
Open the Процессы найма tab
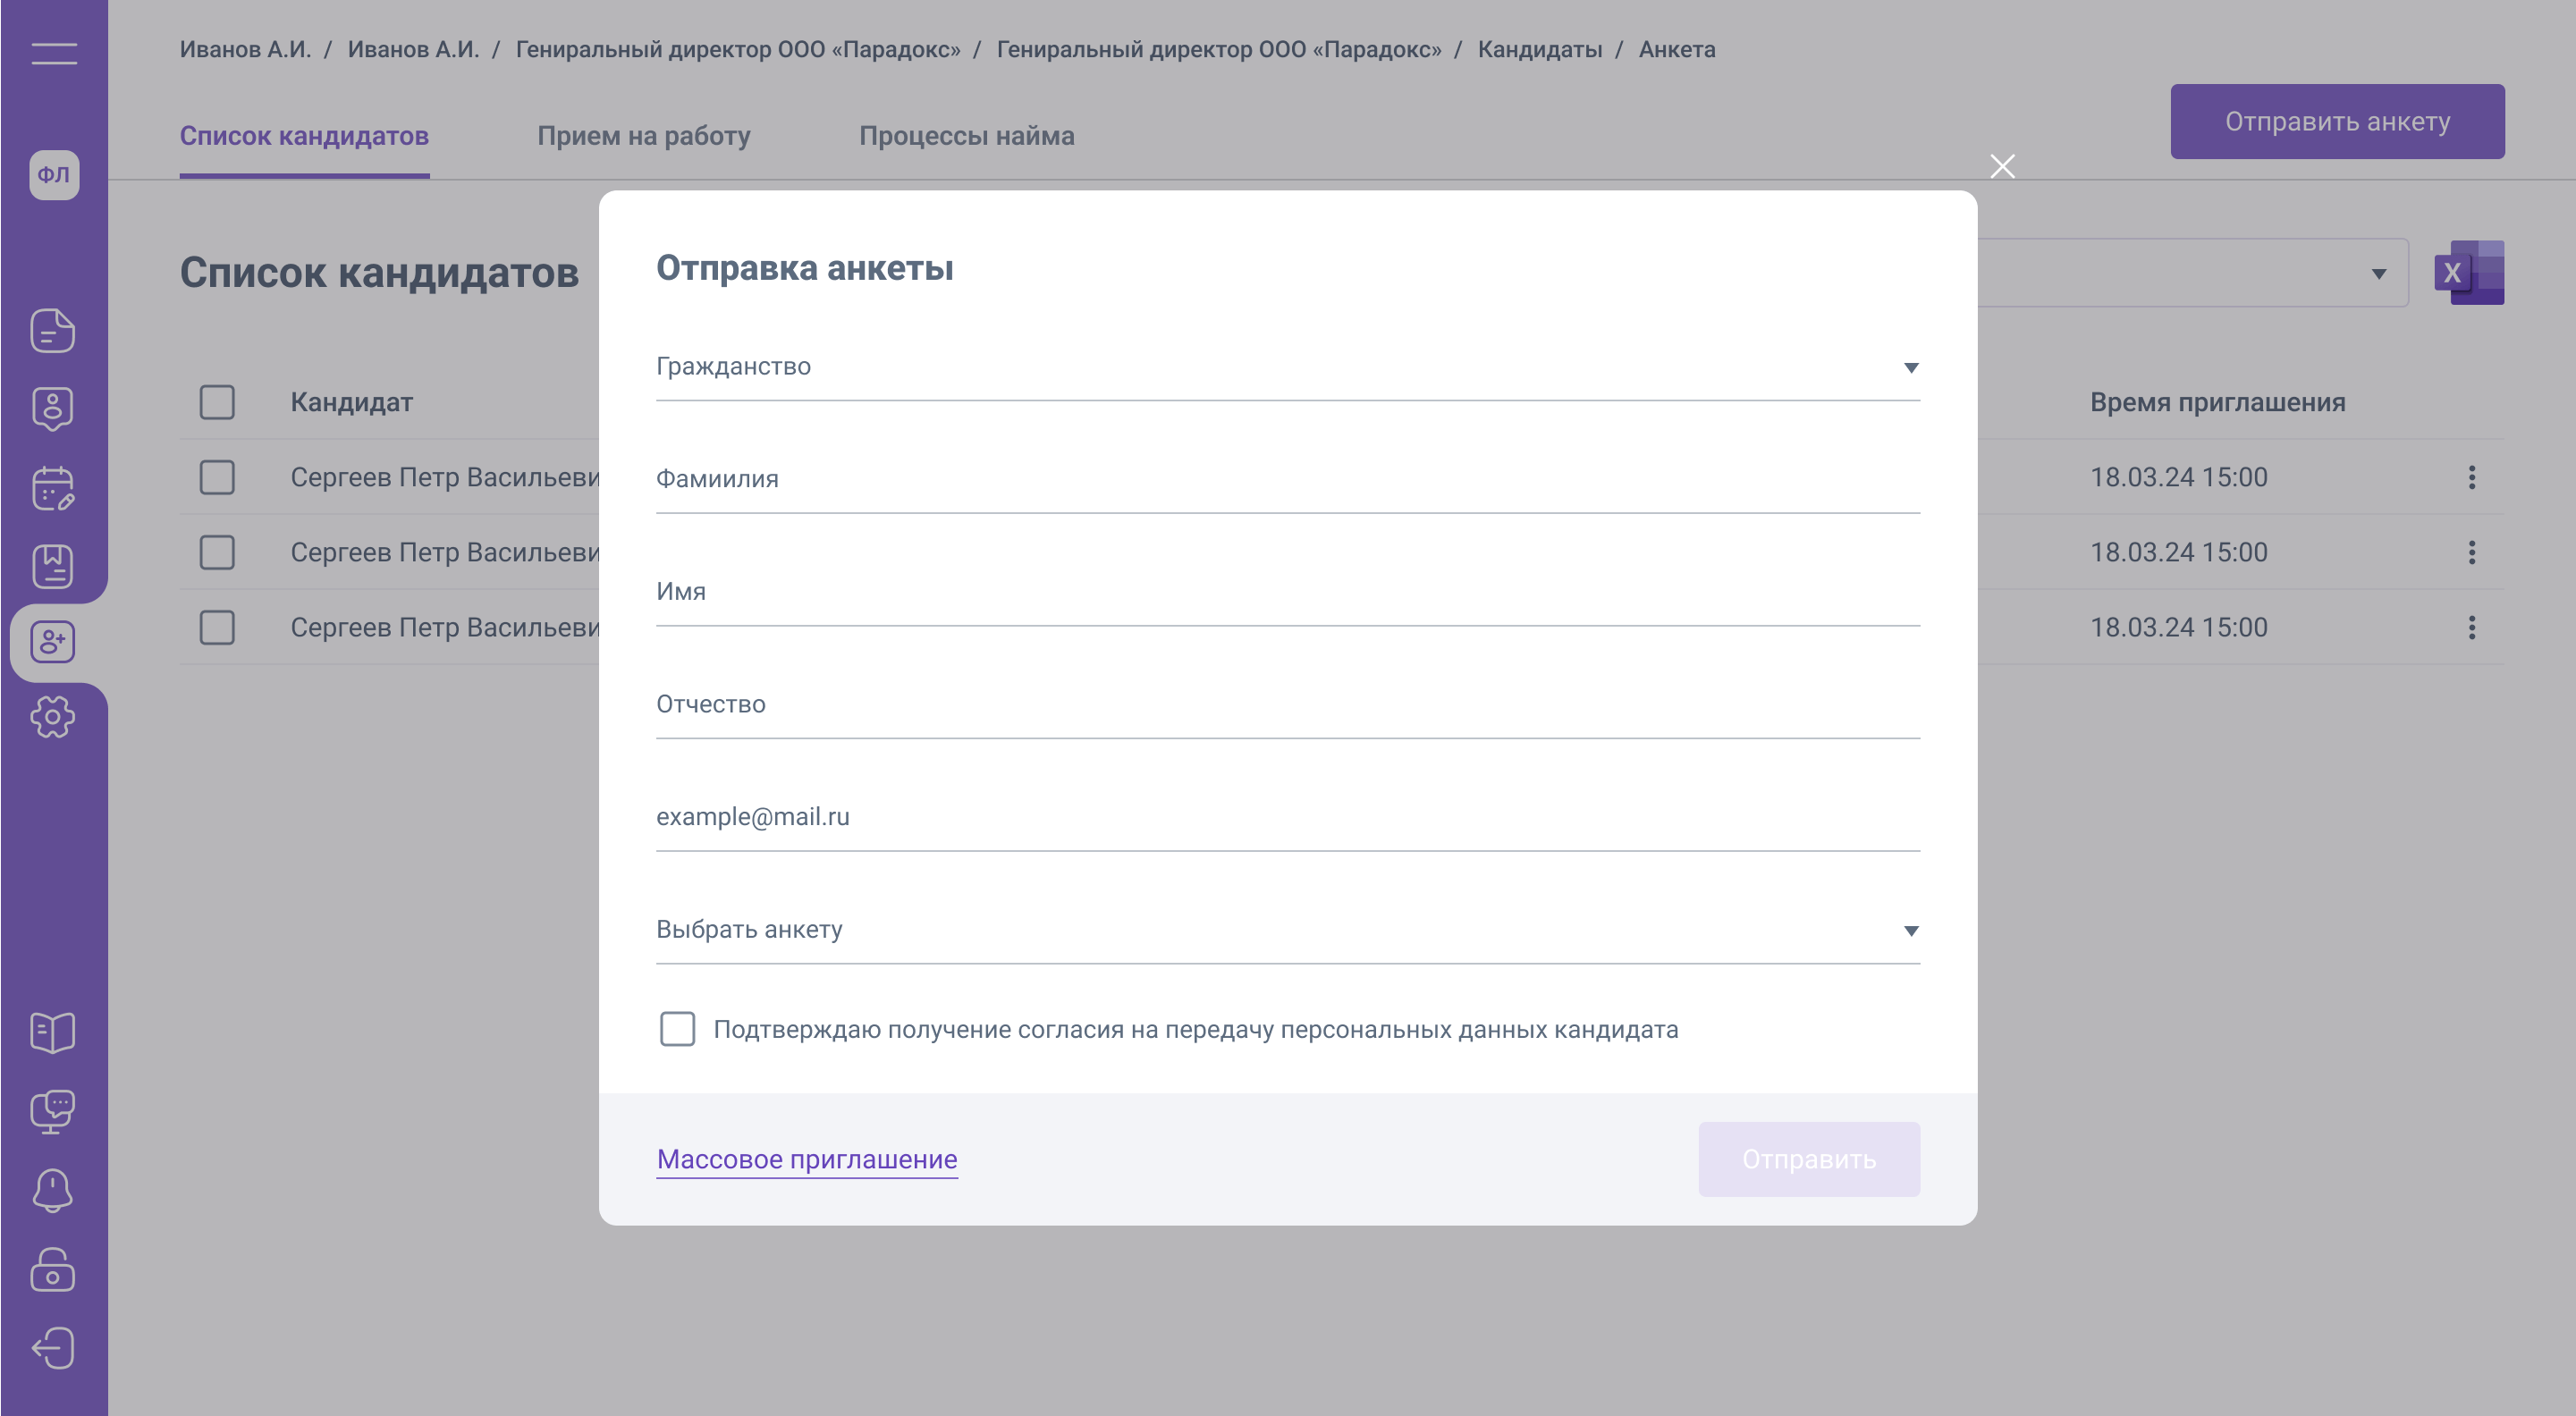966,136
